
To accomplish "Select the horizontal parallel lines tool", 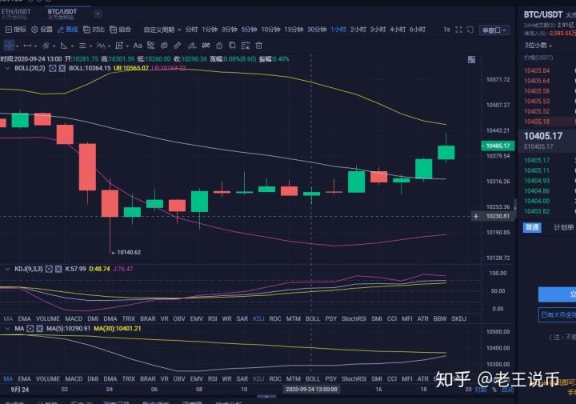I will tap(82, 46).
